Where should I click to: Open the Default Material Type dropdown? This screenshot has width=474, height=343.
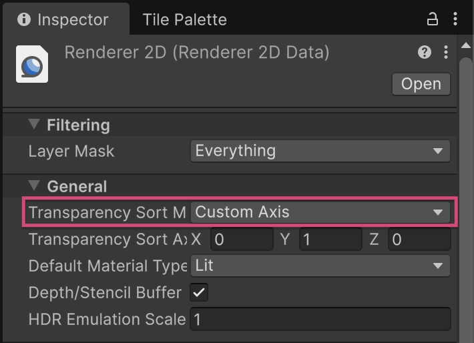320,266
